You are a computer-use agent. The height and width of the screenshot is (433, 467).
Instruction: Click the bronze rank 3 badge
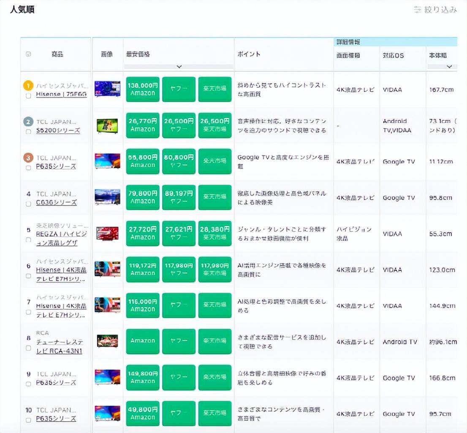28,158
